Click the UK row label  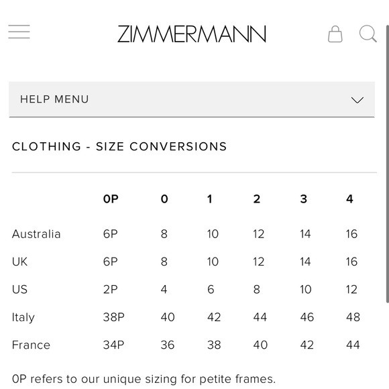click(x=19, y=262)
